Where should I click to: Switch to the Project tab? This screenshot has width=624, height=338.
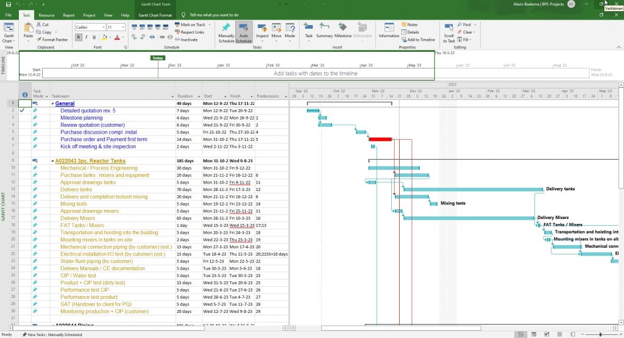89,15
